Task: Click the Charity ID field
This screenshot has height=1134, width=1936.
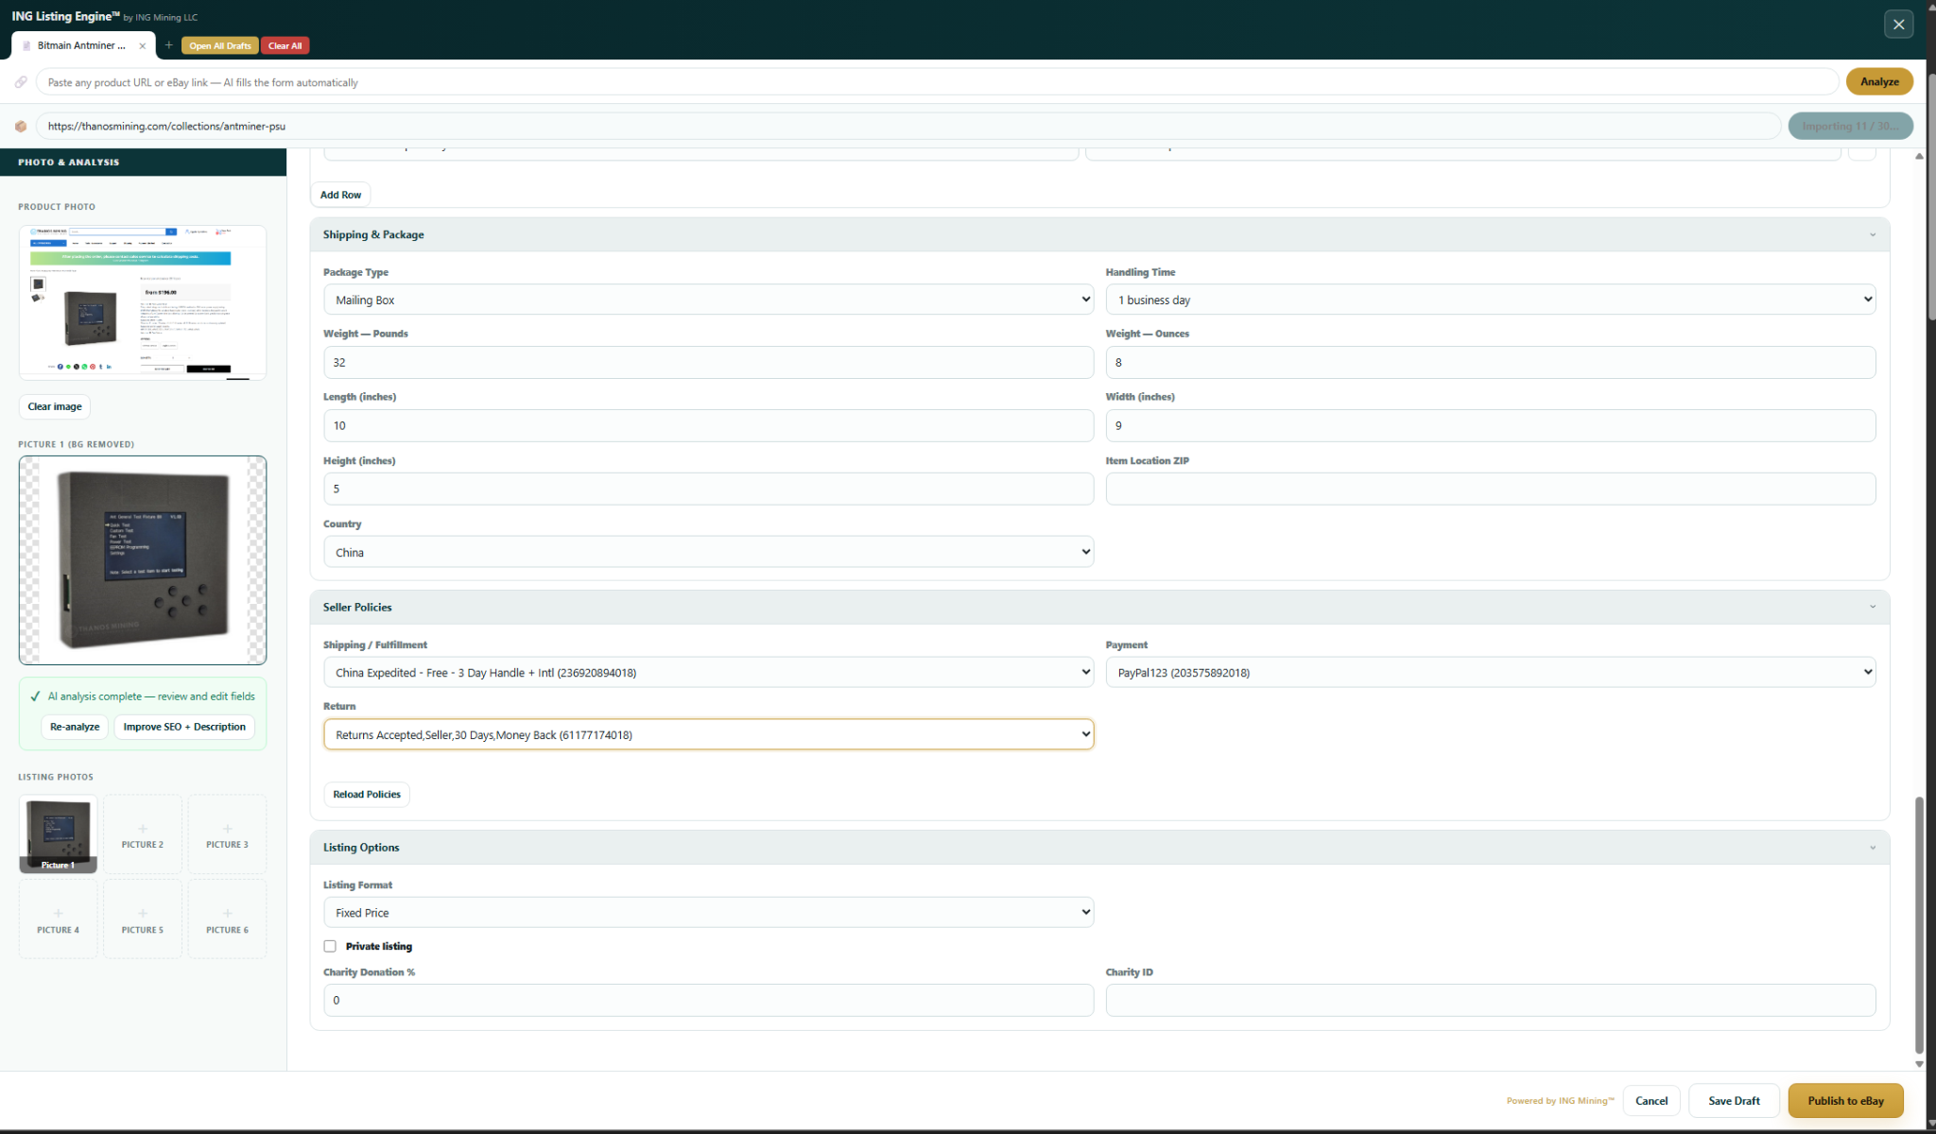Action: point(1490,1000)
